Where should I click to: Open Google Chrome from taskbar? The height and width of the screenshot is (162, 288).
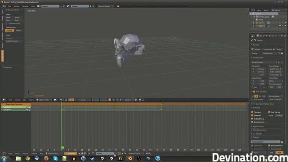point(27,158)
